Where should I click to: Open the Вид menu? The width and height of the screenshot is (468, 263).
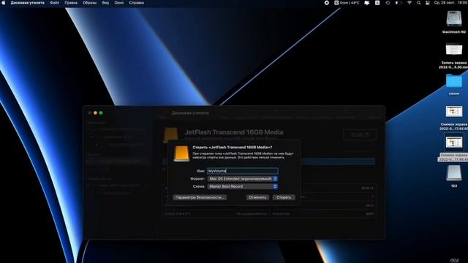[x=105, y=3]
